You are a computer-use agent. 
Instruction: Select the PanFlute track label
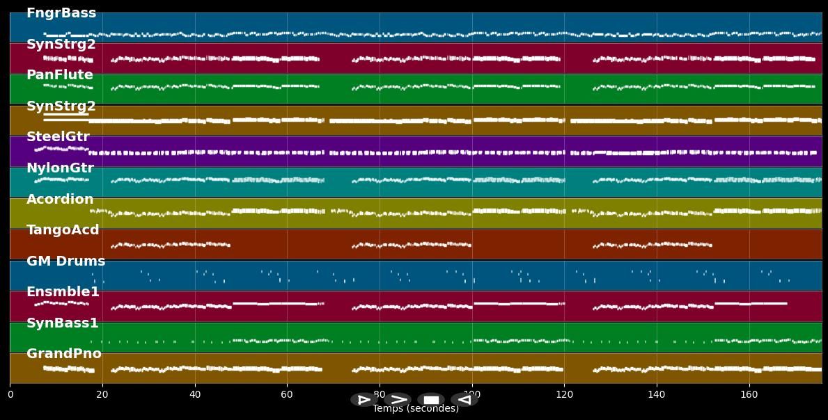60,75
